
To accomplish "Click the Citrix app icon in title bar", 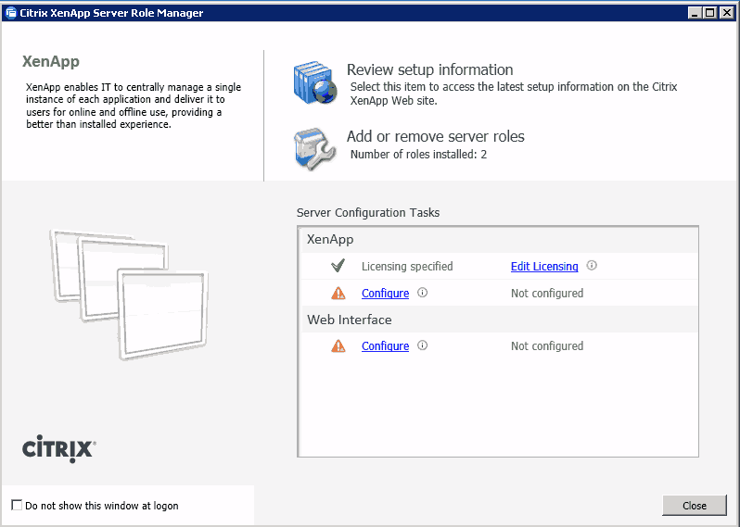I will click(x=10, y=13).
